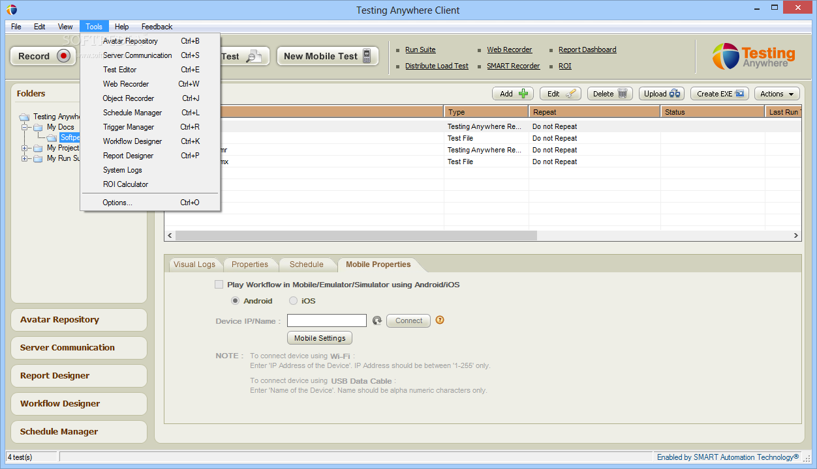This screenshot has width=817, height=469.
Task: Choose Schedule Manager from Tools menu
Action: [x=151, y=113]
